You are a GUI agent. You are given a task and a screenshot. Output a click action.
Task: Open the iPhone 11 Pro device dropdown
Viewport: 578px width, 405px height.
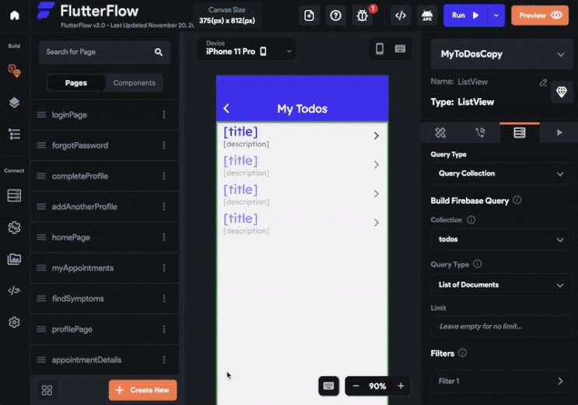click(x=246, y=49)
